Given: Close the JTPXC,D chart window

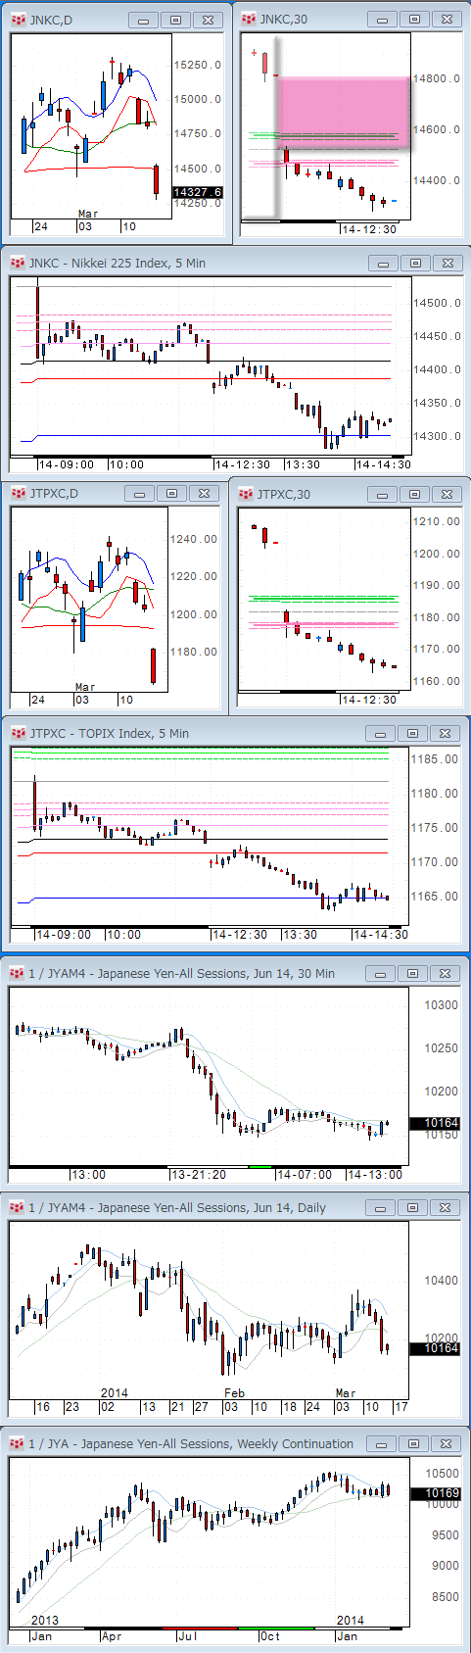Looking at the screenshot, I should pos(204,493).
